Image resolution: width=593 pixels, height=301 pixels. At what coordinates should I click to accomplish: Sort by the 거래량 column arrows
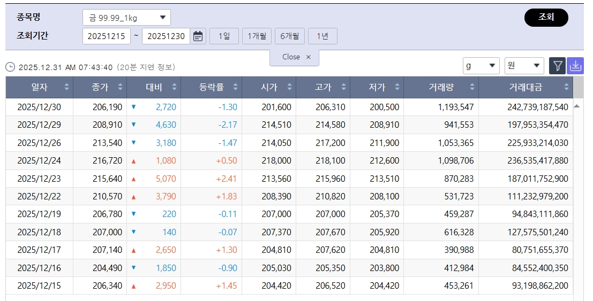(472, 87)
